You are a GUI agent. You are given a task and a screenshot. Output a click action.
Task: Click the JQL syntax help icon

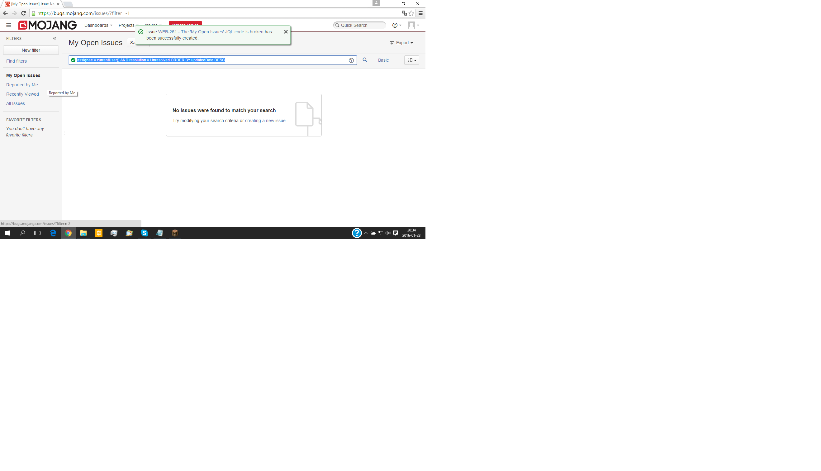point(351,60)
